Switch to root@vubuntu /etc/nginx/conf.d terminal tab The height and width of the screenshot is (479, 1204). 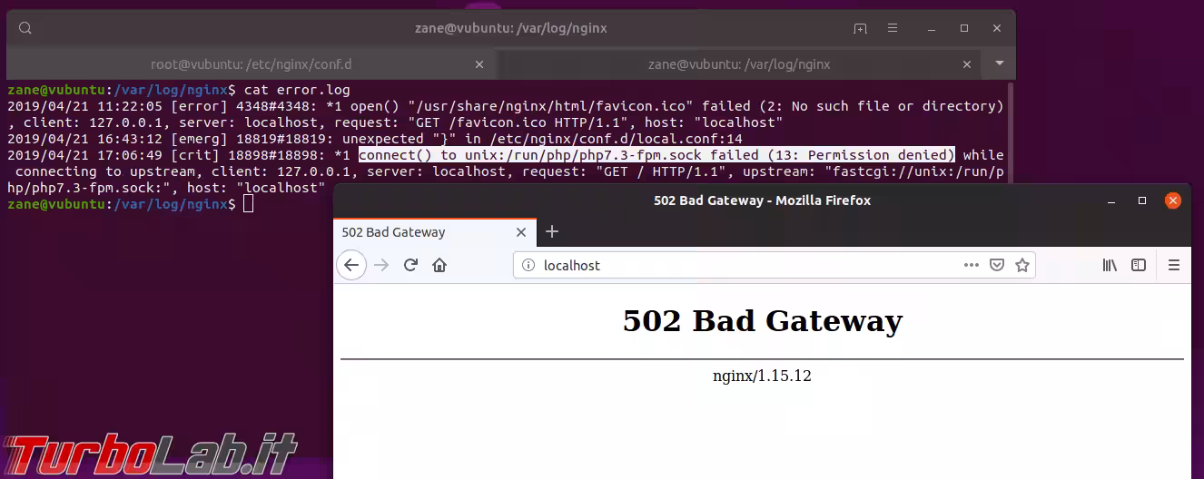coord(251,64)
